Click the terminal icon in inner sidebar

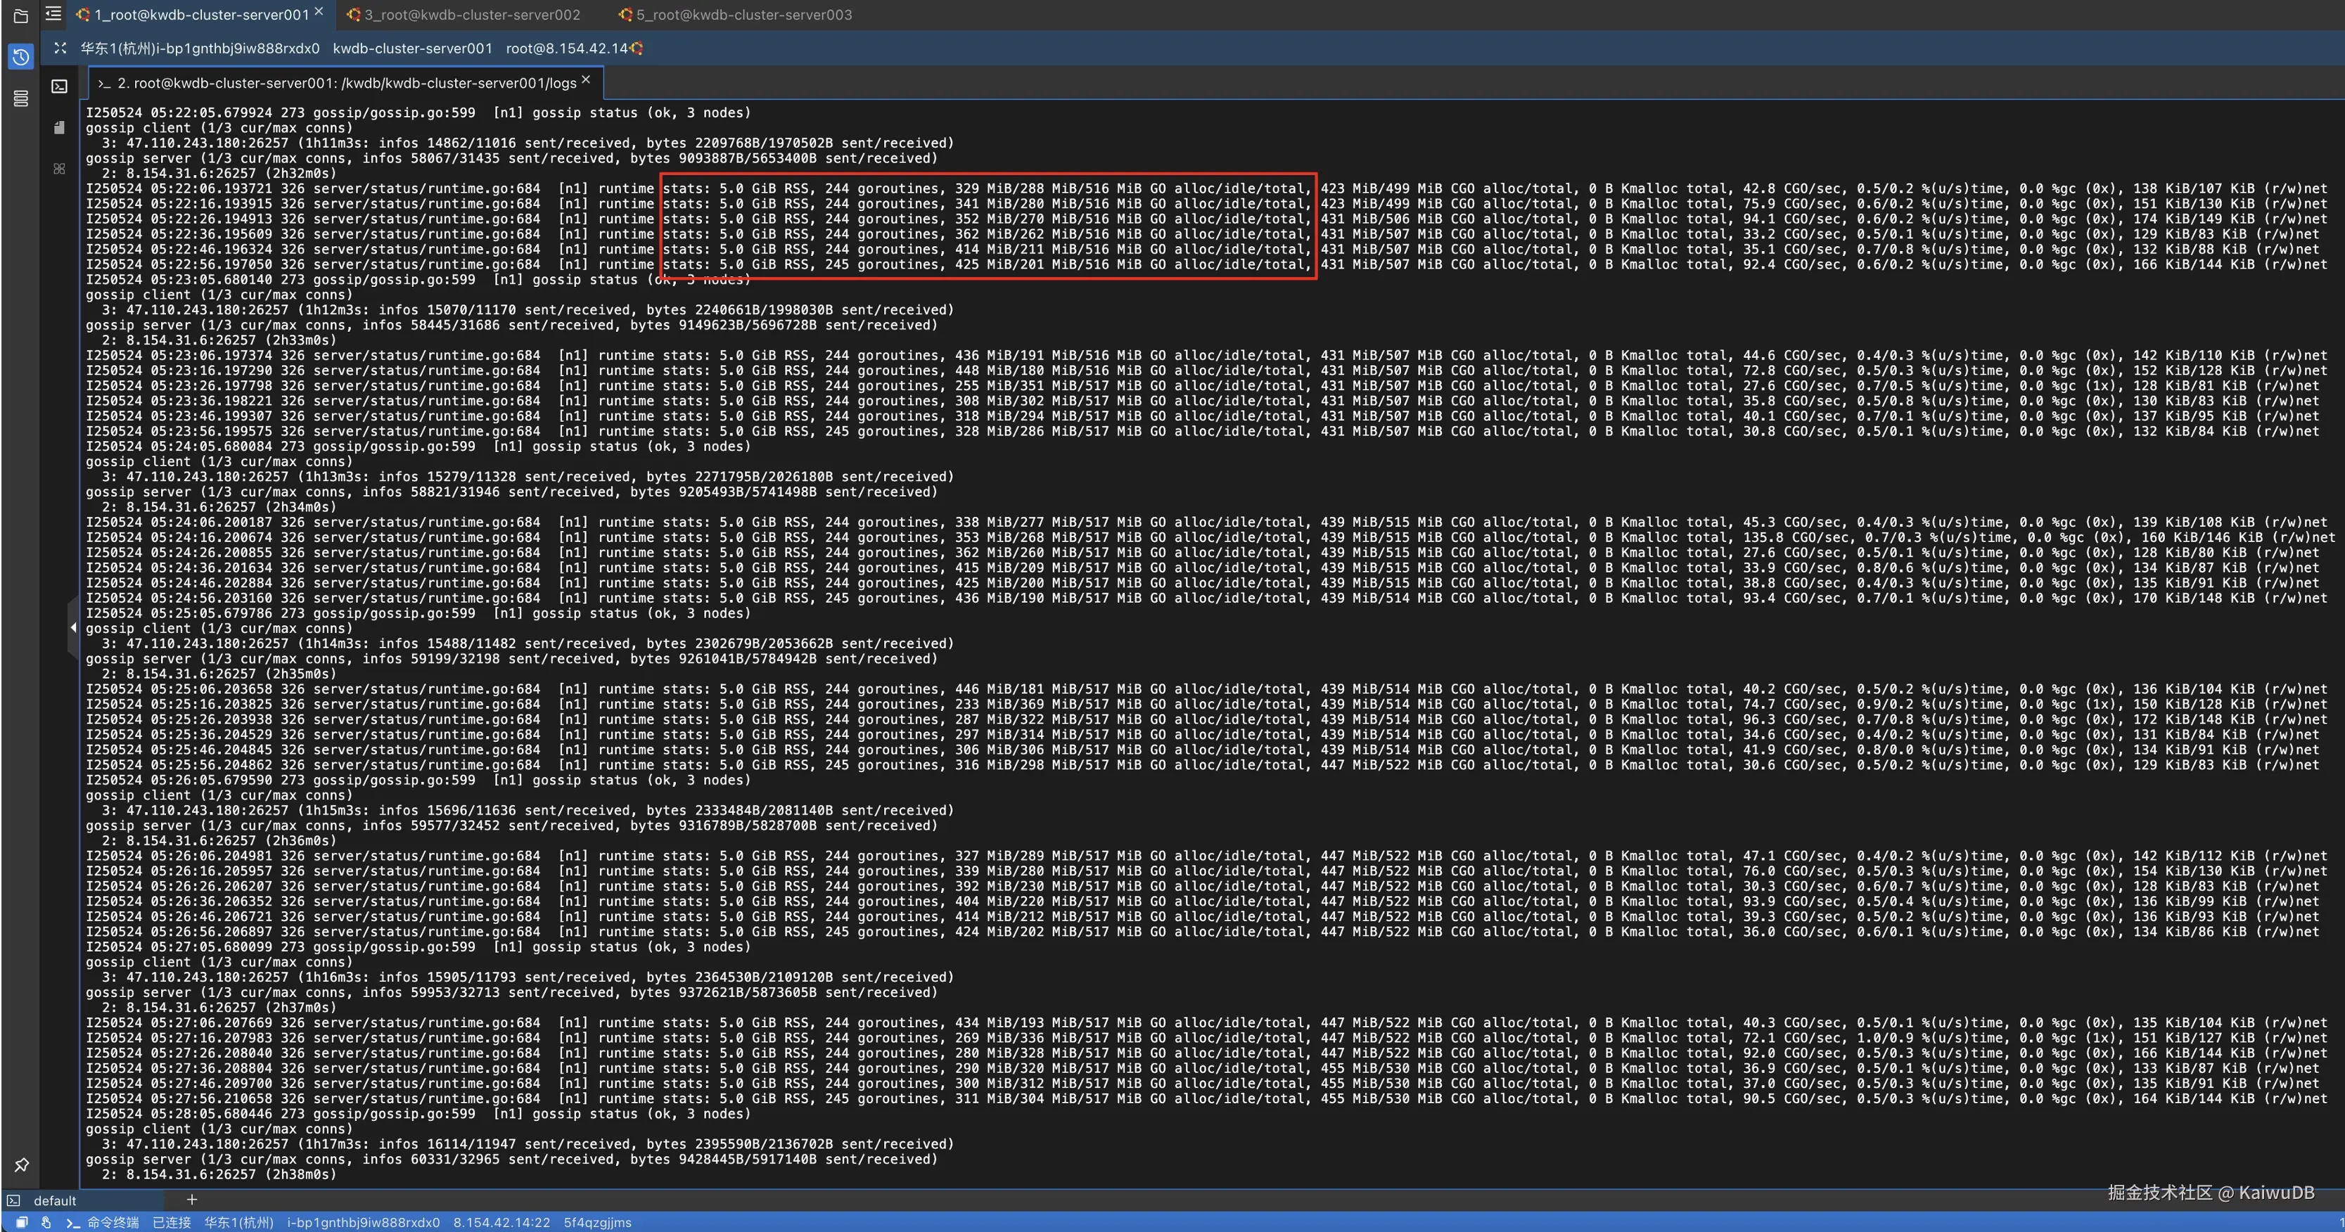point(59,86)
